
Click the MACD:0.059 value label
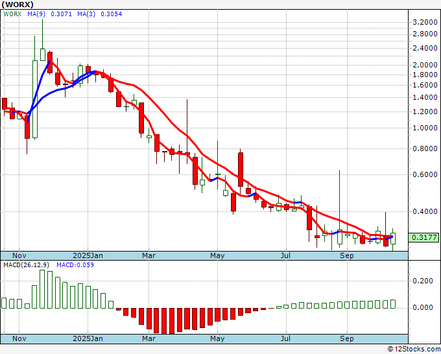tap(75, 265)
